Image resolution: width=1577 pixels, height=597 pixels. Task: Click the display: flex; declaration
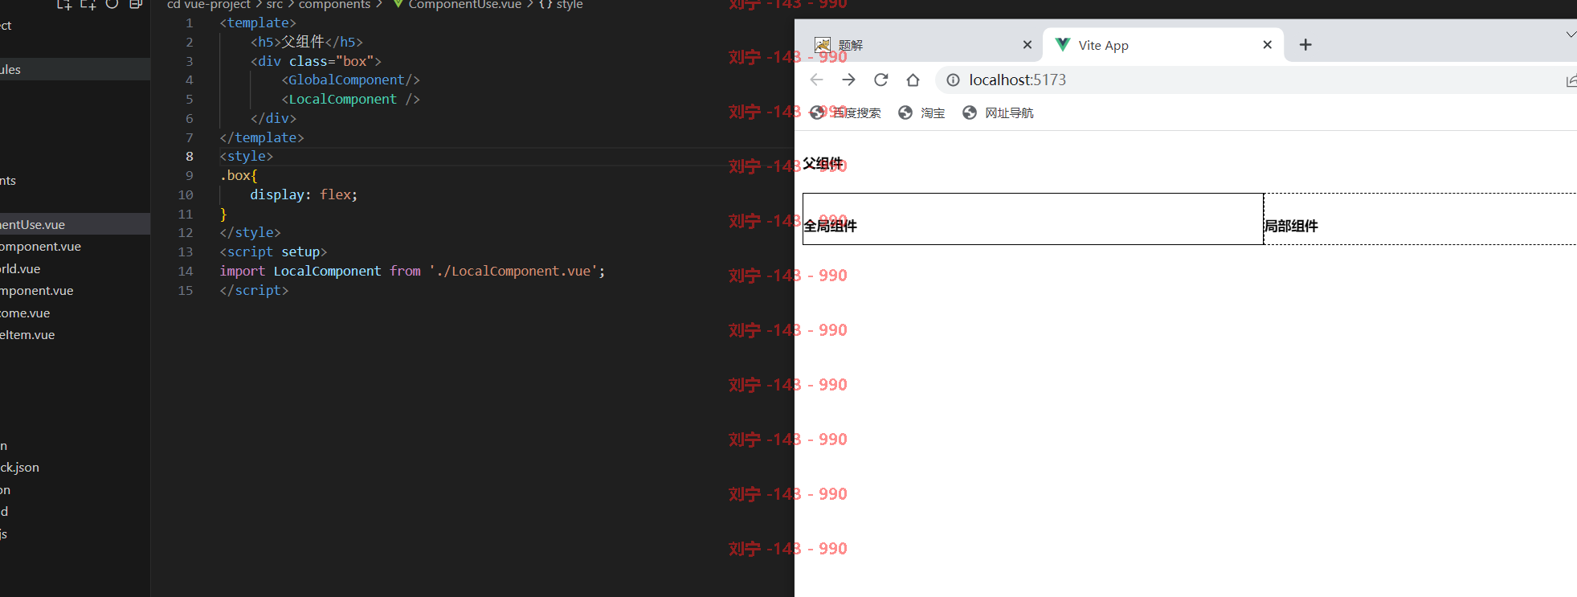[304, 194]
